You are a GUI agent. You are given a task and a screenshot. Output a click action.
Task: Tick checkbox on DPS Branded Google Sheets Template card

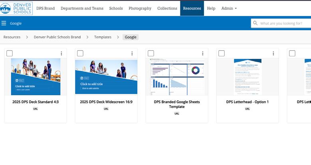tap(151, 53)
